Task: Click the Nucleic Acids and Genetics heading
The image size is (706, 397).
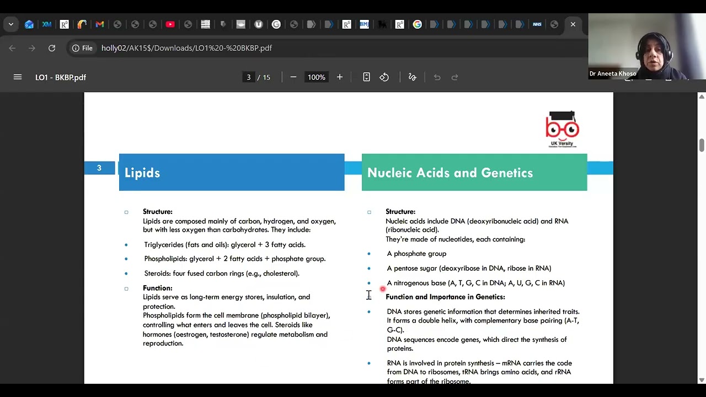Action: pyautogui.click(x=450, y=173)
